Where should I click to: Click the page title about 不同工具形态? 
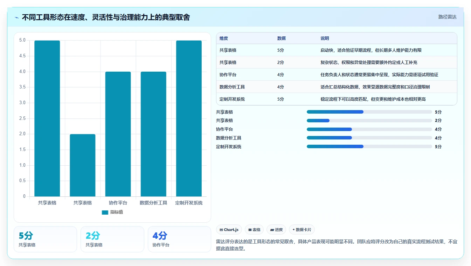106,17
